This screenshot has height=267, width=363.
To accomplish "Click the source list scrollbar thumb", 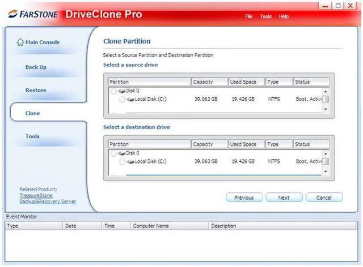I will click(326, 100).
